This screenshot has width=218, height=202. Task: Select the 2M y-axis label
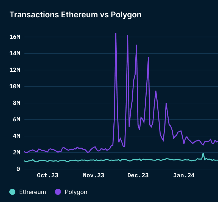16,152
